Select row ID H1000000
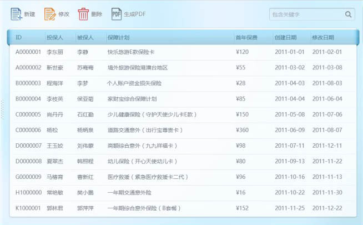 pos(28,193)
